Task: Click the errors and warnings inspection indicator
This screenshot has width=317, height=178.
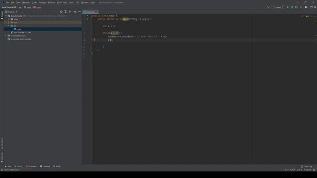Action: 305,16
